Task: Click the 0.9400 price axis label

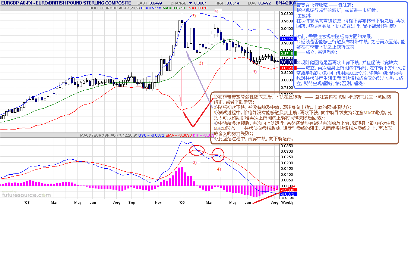Action: pyautogui.click(x=287, y=29)
